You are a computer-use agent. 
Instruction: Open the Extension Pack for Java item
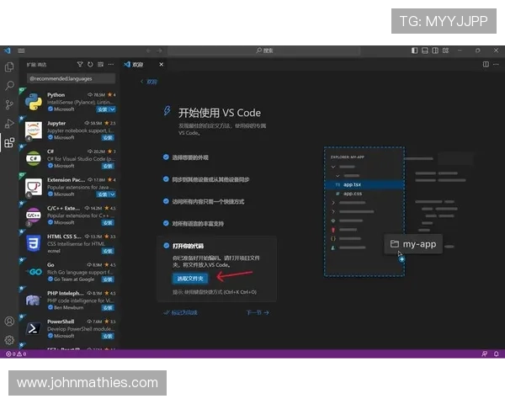[67, 187]
